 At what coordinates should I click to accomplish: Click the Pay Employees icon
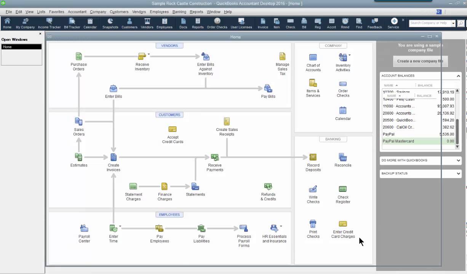(159, 228)
